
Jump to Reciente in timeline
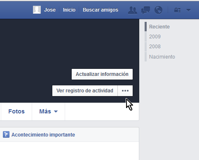coord(159,27)
